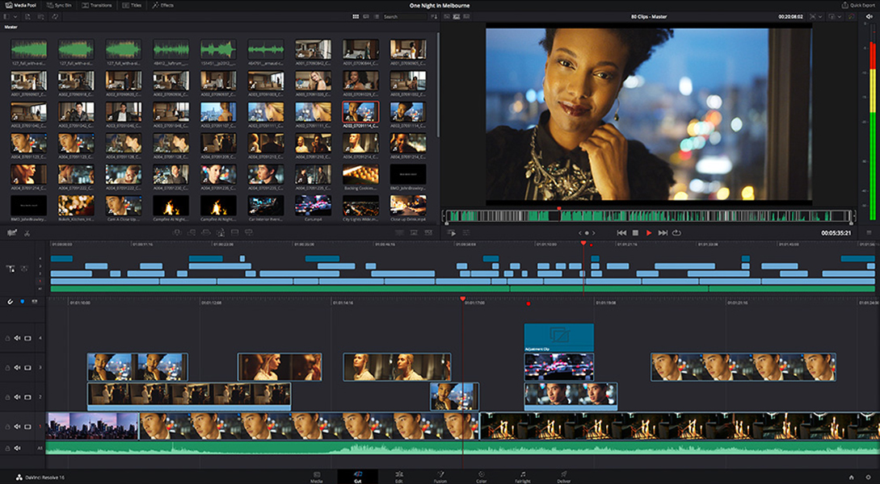Viewport: 880px width, 484px height.
Task: Toggle audio trim display icon
Action: 35,302
